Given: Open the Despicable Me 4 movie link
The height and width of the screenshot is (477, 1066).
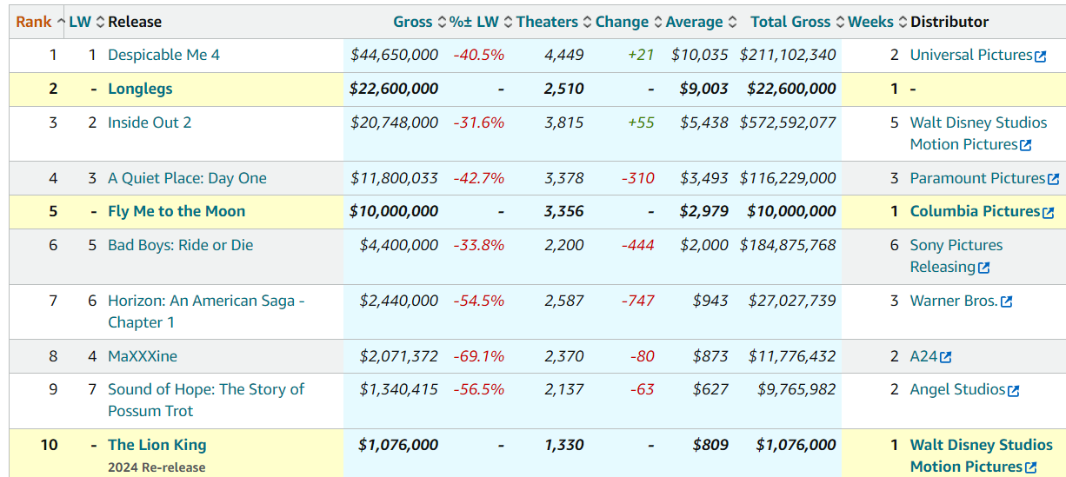Looking at the screenshot, I should (x=163, y=55).
